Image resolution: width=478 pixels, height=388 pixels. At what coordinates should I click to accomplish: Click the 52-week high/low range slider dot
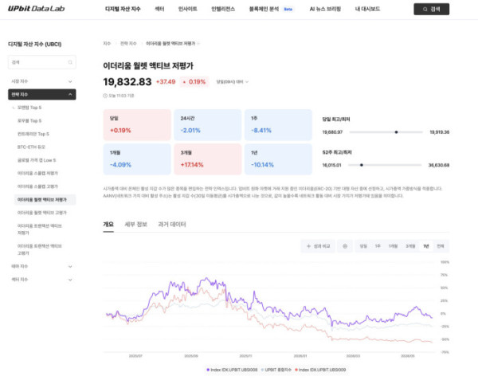[362, 165]
